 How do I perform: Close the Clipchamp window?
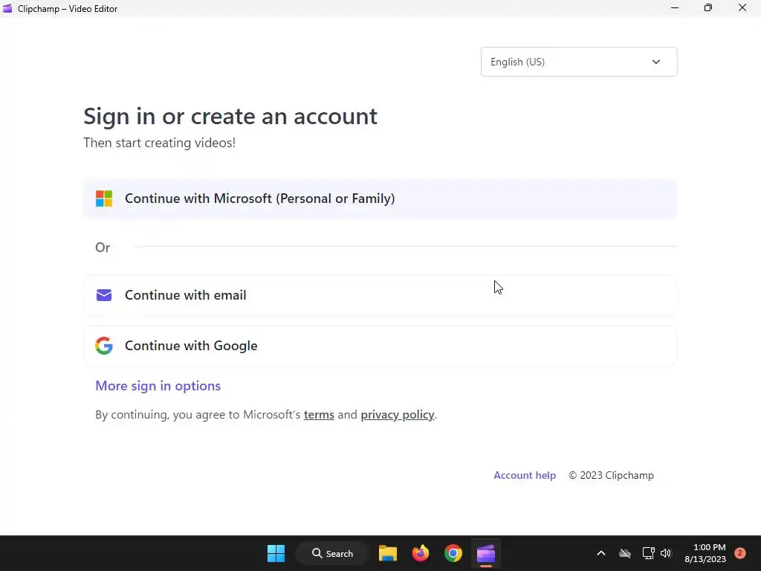point(742,8)
